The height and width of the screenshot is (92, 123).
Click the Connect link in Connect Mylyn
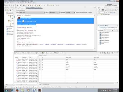[102, 28]
